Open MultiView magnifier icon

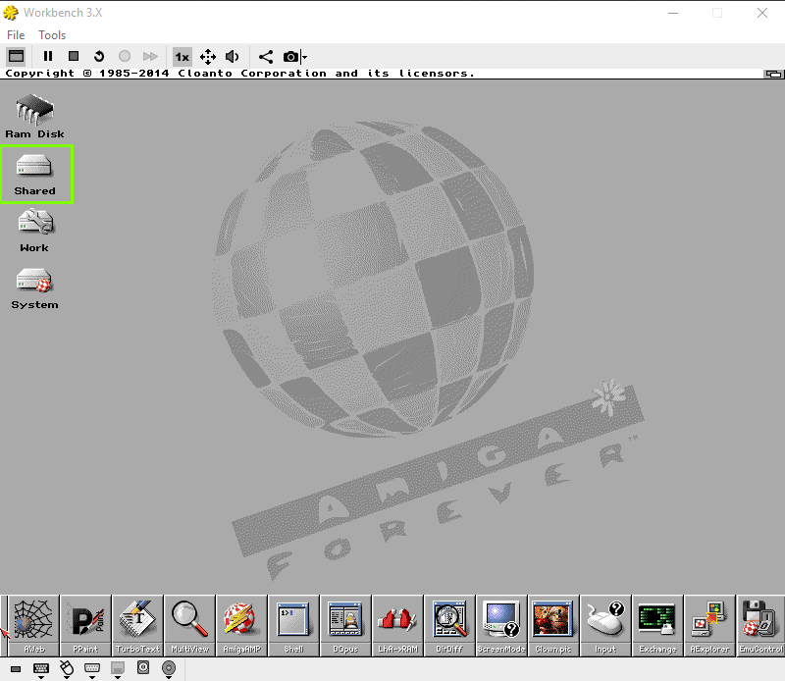(x=189, y=625)
